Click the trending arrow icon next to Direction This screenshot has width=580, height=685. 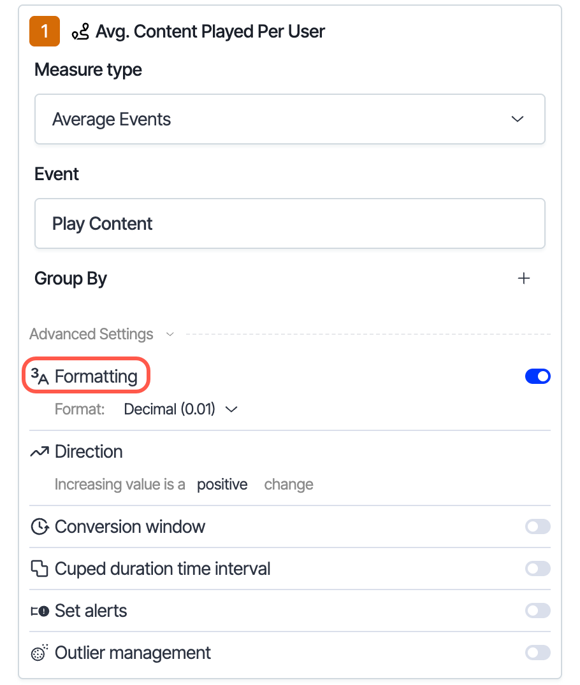click(x=39, y=451)
